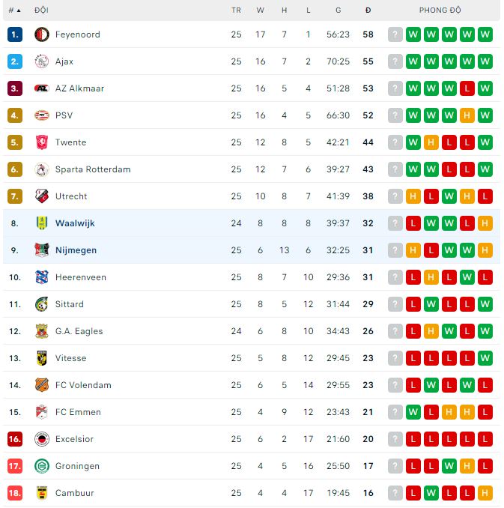The image size is (504, 508).
Task: Click Heerenveen's yellow H form badge
Action: tap(431, 277)
